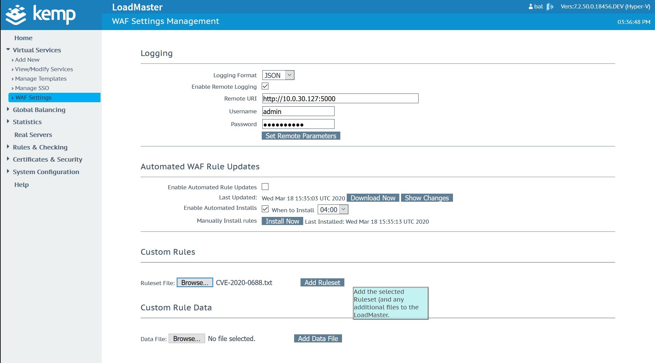Uncheck Enable Automated Installs checkbox
Screen dimensions: 655x363
pos(265,209)
